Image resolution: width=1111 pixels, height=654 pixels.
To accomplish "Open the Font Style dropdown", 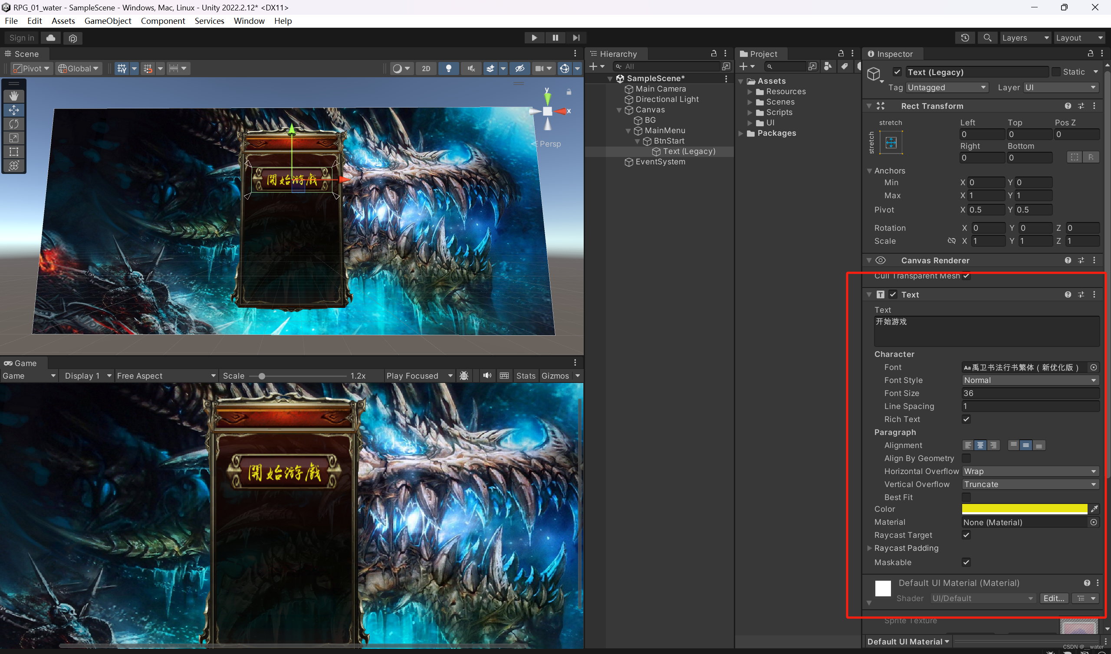I will 1030,380.
